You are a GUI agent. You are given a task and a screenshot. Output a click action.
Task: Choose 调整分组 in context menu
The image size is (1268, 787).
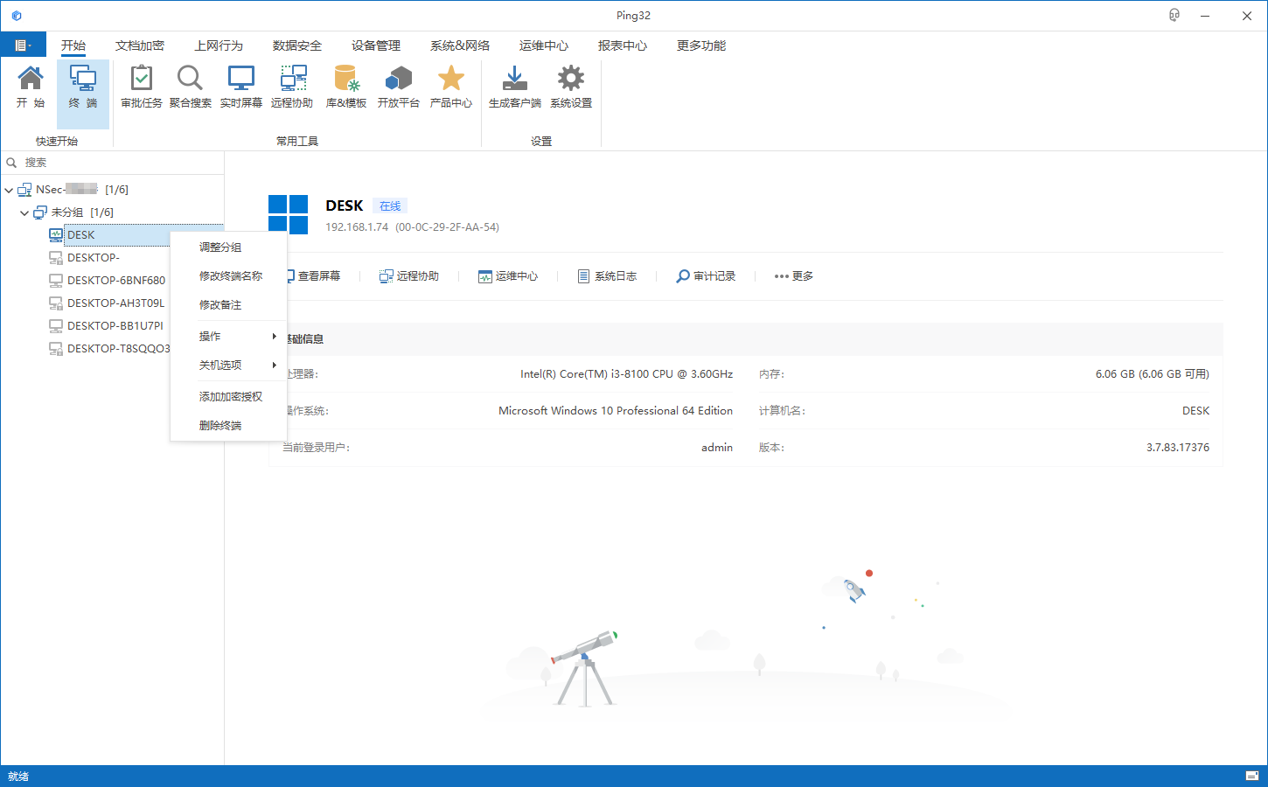[x=228, y=247]
